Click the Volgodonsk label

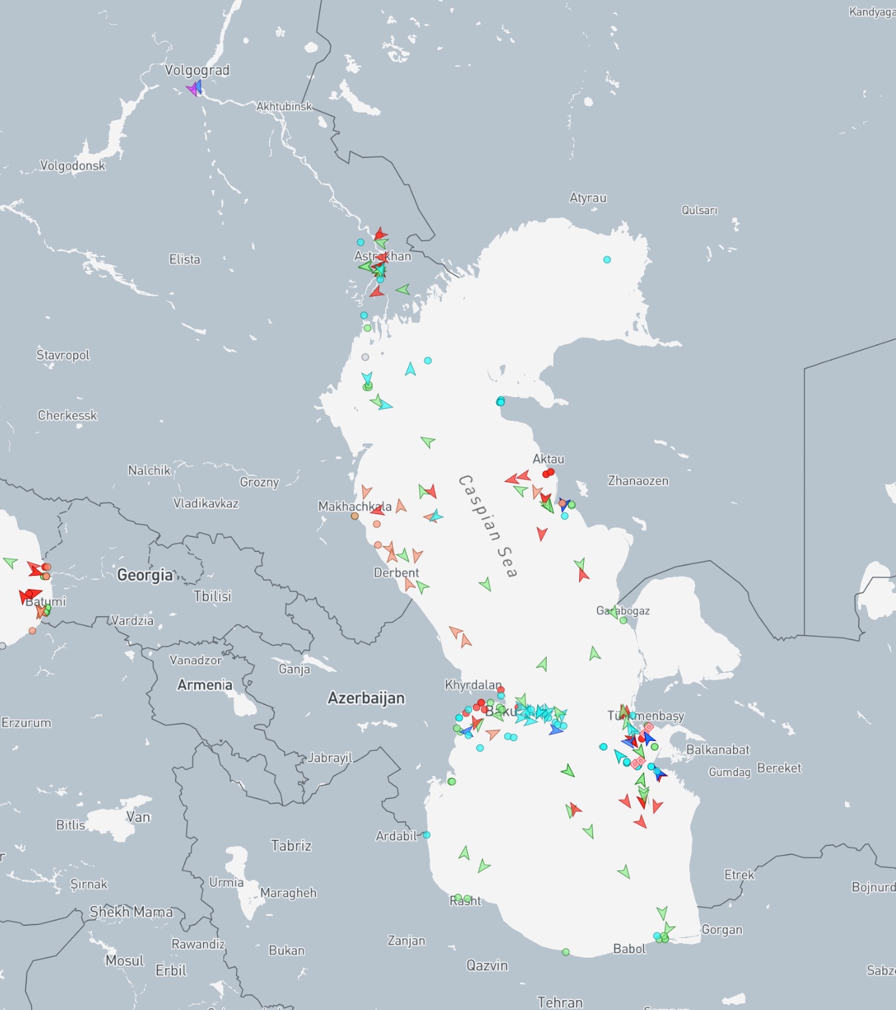click(x=73, y=166)
